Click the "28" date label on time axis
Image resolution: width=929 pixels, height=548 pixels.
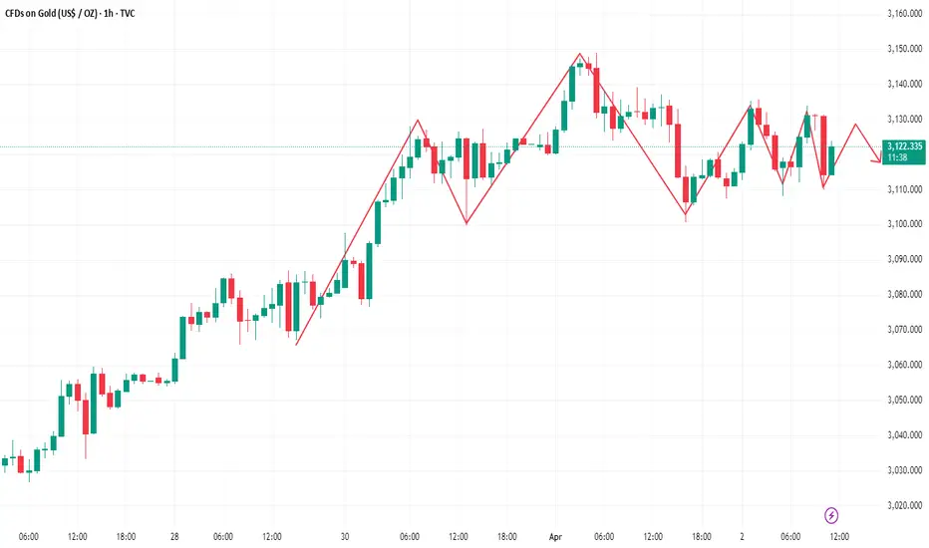(x=174, y=536)
